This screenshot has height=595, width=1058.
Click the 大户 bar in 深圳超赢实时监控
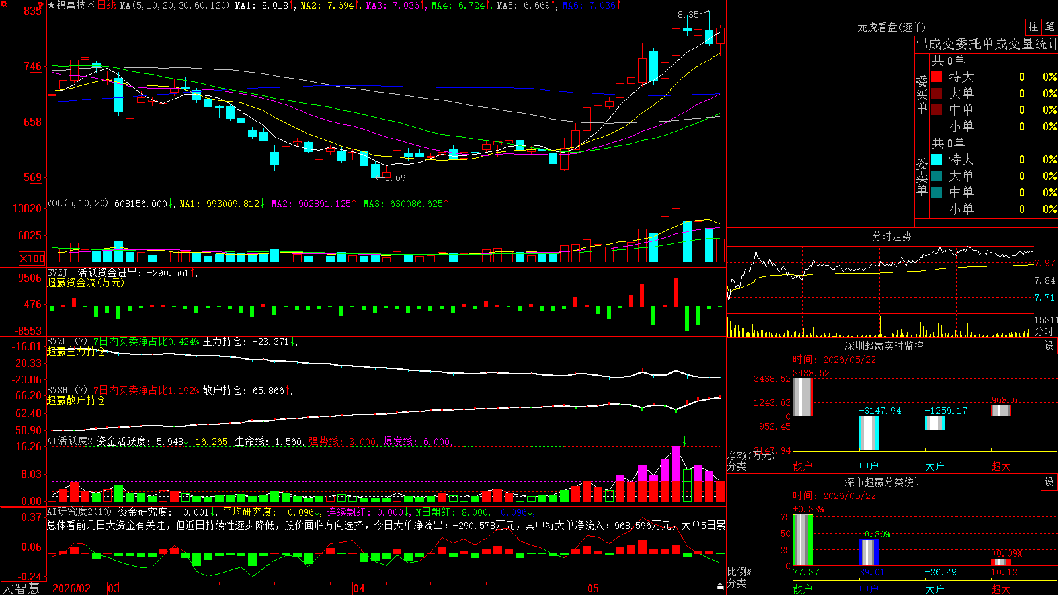click(934, 423)
